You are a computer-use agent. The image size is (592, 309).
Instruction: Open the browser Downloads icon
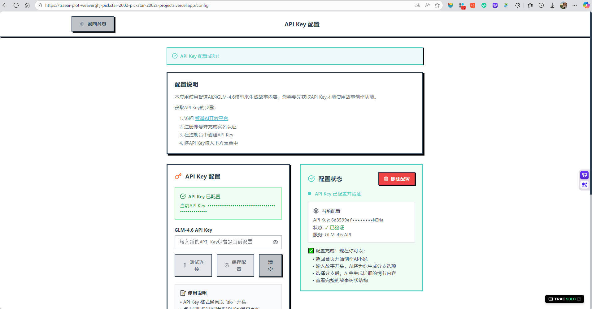coord(552,5)
